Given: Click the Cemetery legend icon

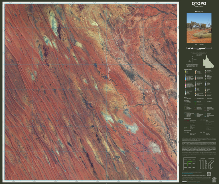Looking at the screenshot, I should [196, 84].
